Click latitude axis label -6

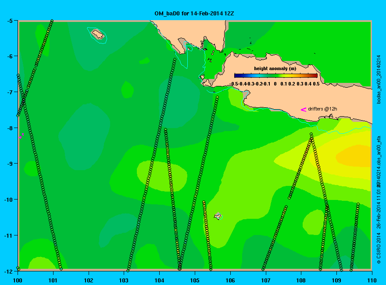tap(10, 57)
